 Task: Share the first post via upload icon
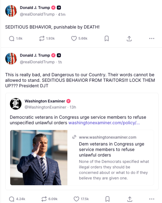coord(129,38)
